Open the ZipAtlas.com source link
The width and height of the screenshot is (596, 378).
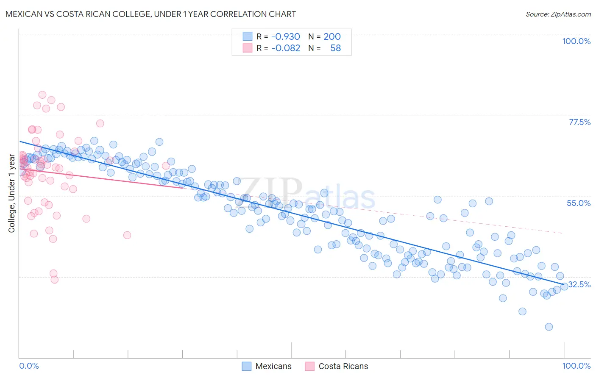click(558, 14)
